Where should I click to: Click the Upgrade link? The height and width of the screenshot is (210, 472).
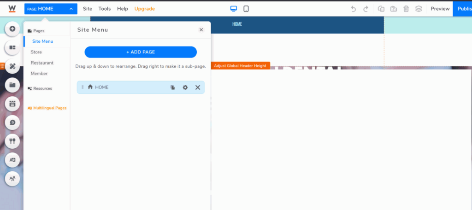[144, 9]
